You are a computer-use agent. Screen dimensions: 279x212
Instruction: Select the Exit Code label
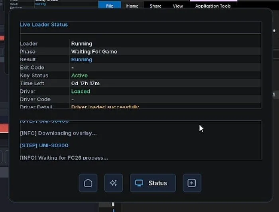[32, 68]
